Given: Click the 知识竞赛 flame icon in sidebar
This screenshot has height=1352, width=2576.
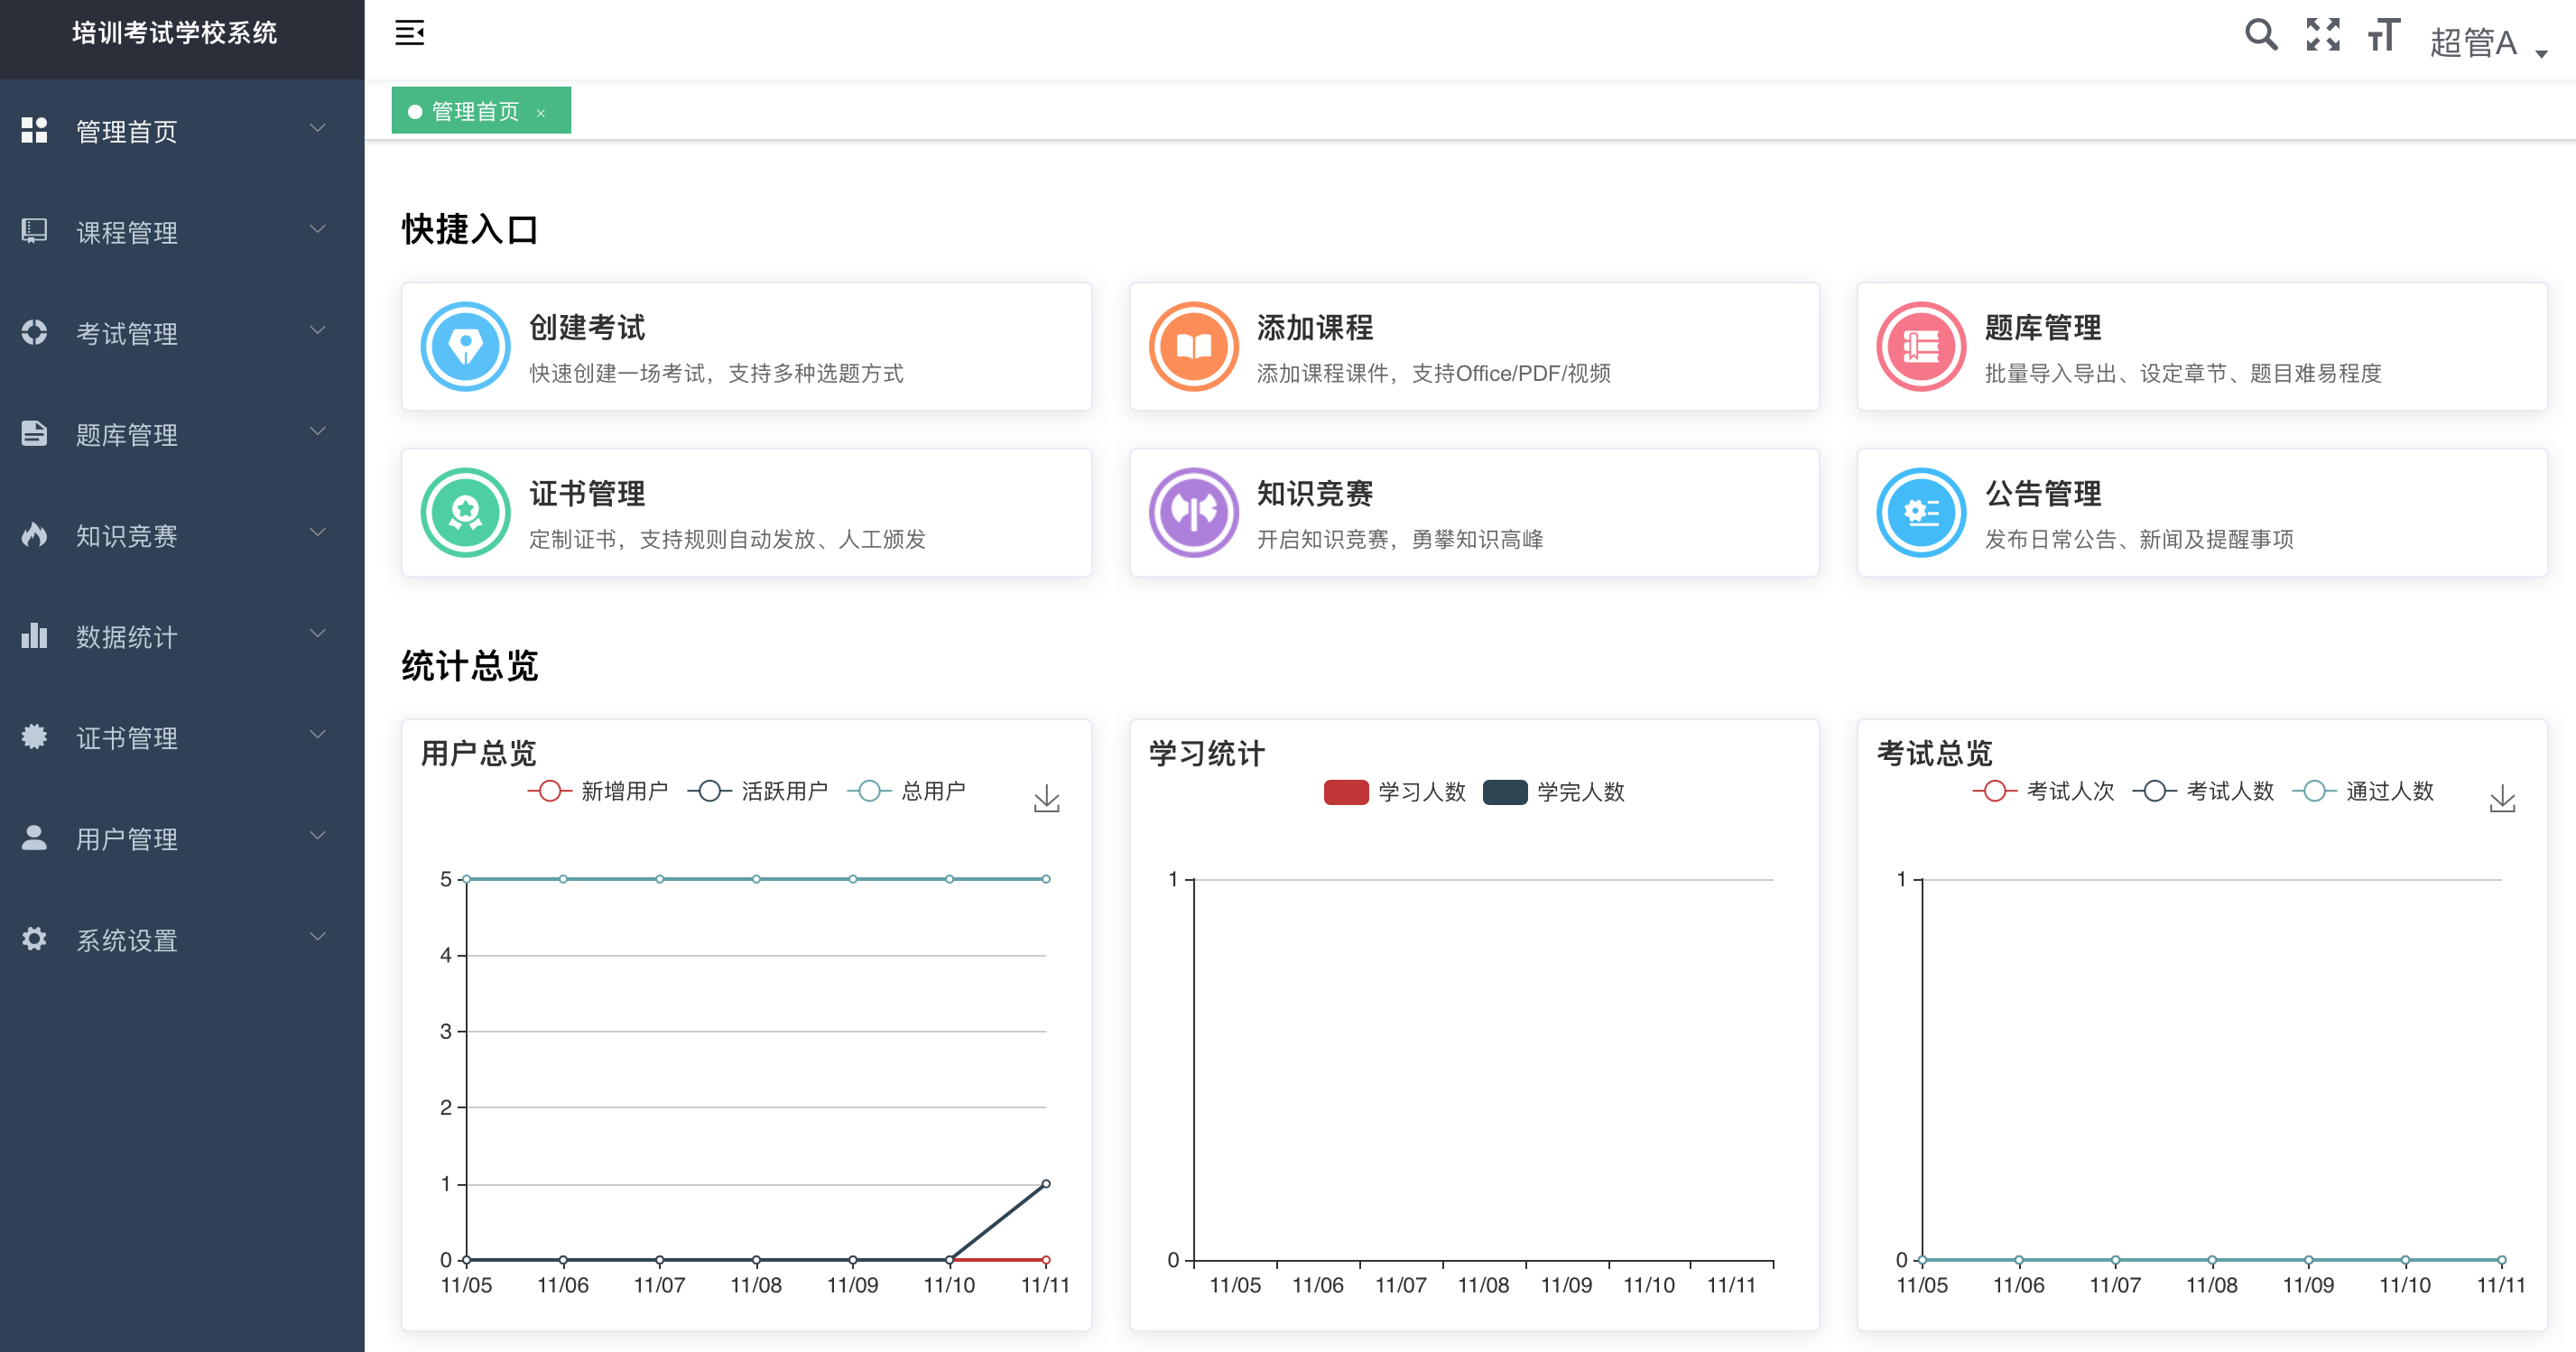Looking at the screenshot, I should (34, 534).
